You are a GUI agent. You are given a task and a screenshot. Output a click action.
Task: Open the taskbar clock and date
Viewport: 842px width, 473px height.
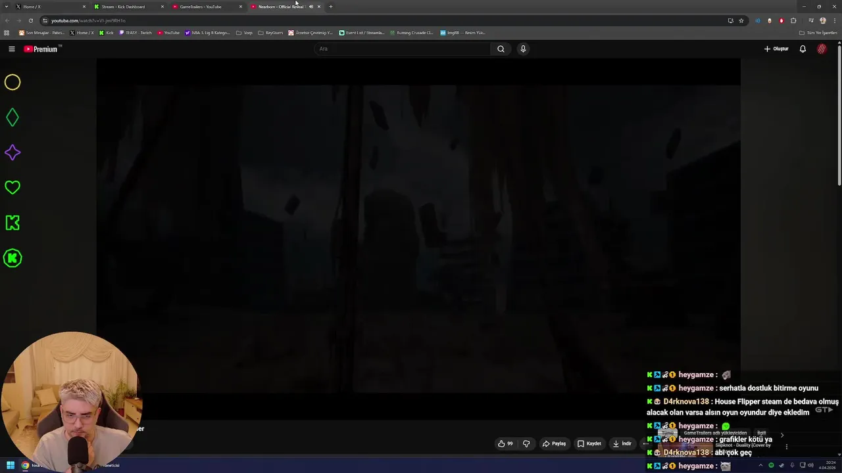click(828, 465)
